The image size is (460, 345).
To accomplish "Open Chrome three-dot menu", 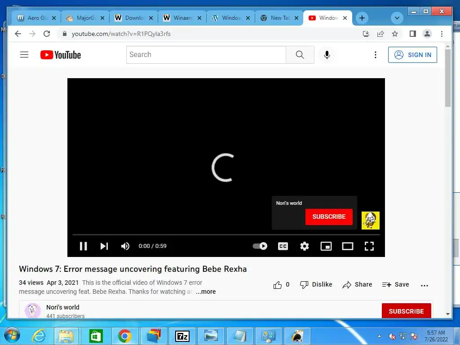I will pos(442,34).
